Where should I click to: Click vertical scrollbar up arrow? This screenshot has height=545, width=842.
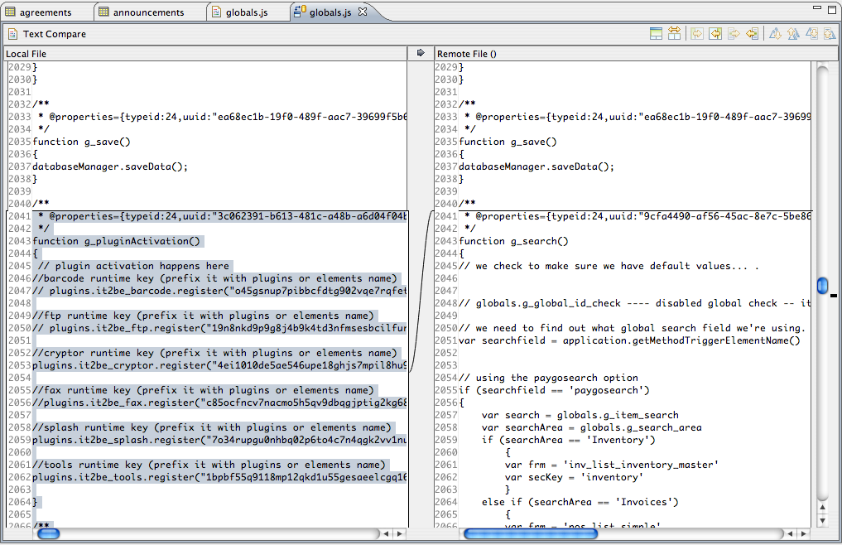tap(822, 507)
